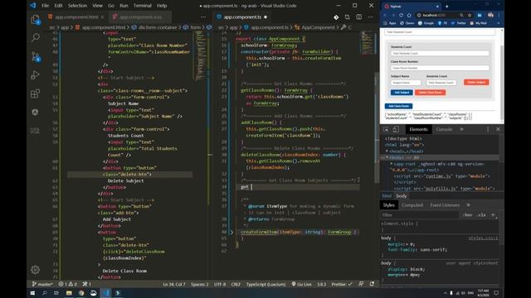The image size is (531, 298).
Task: Open the Event Listeners tab
Action: (x=445, y=205)
